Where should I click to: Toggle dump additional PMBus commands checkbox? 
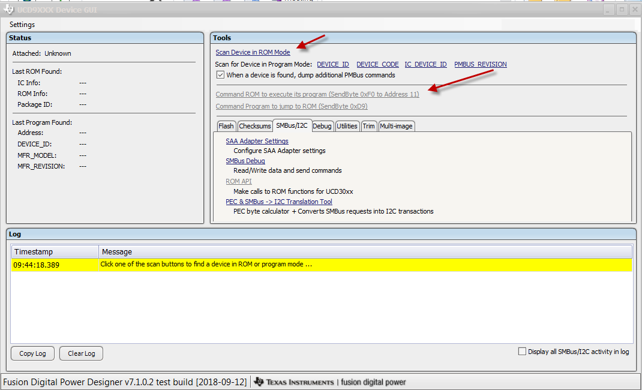(x=220, y=75)
